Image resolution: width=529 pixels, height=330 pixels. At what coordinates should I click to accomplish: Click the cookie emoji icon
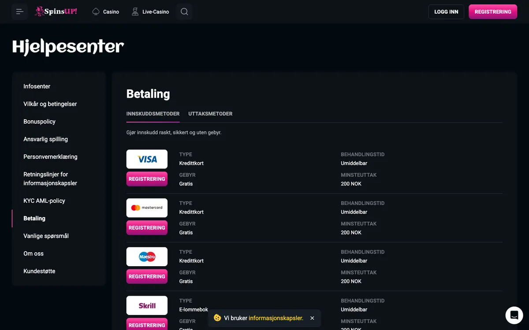tap(217, 318)
